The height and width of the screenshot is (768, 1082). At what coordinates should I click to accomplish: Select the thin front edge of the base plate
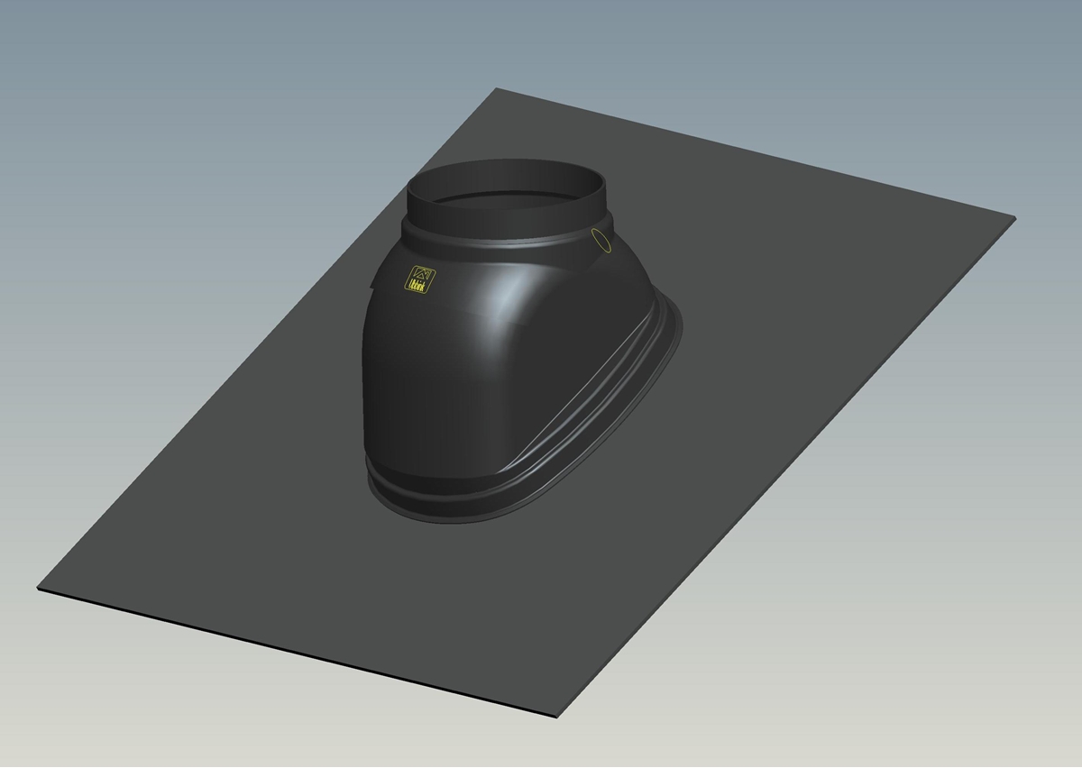pyautogui.click(x=298, y=654)
